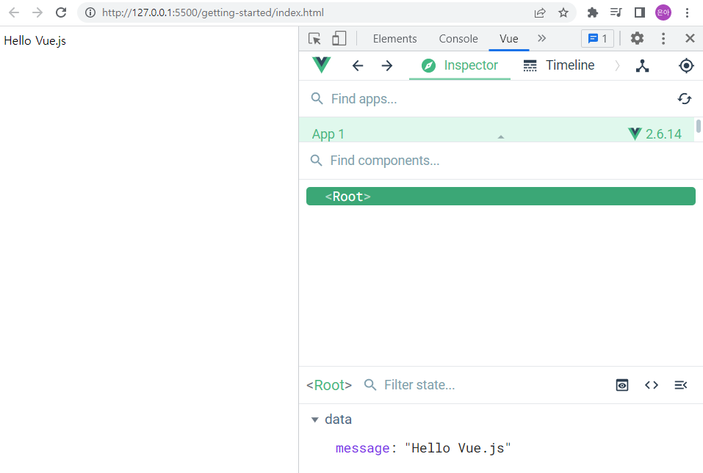Refresh the Vue apps list

coord(684,99)
